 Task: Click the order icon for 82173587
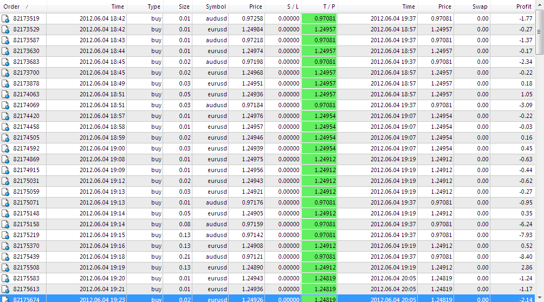5,40
